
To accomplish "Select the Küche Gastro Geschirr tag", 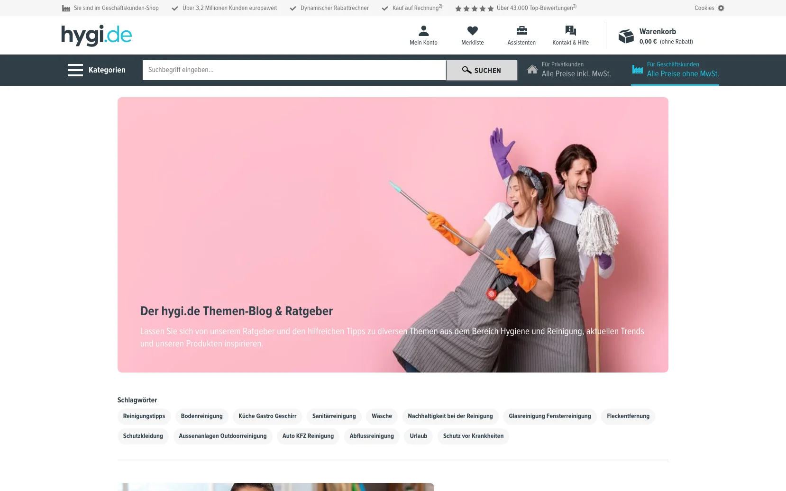I will pos(267,416).
